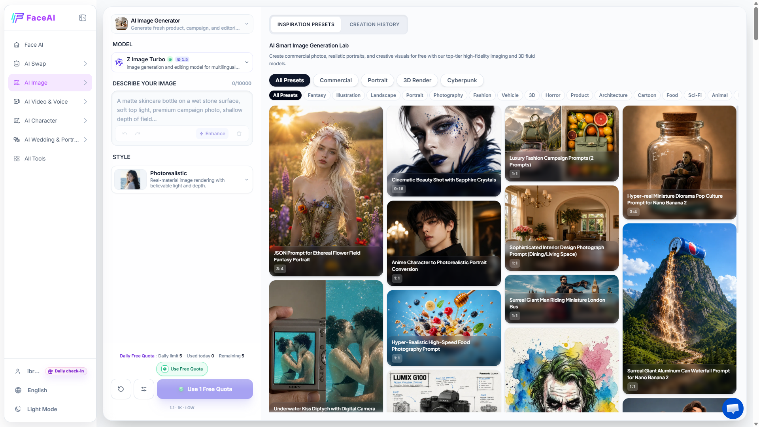Click the gallery's inner scrollbar
Image resolution: width=759 pixels, height=427 pixels.
pos(737,169)
